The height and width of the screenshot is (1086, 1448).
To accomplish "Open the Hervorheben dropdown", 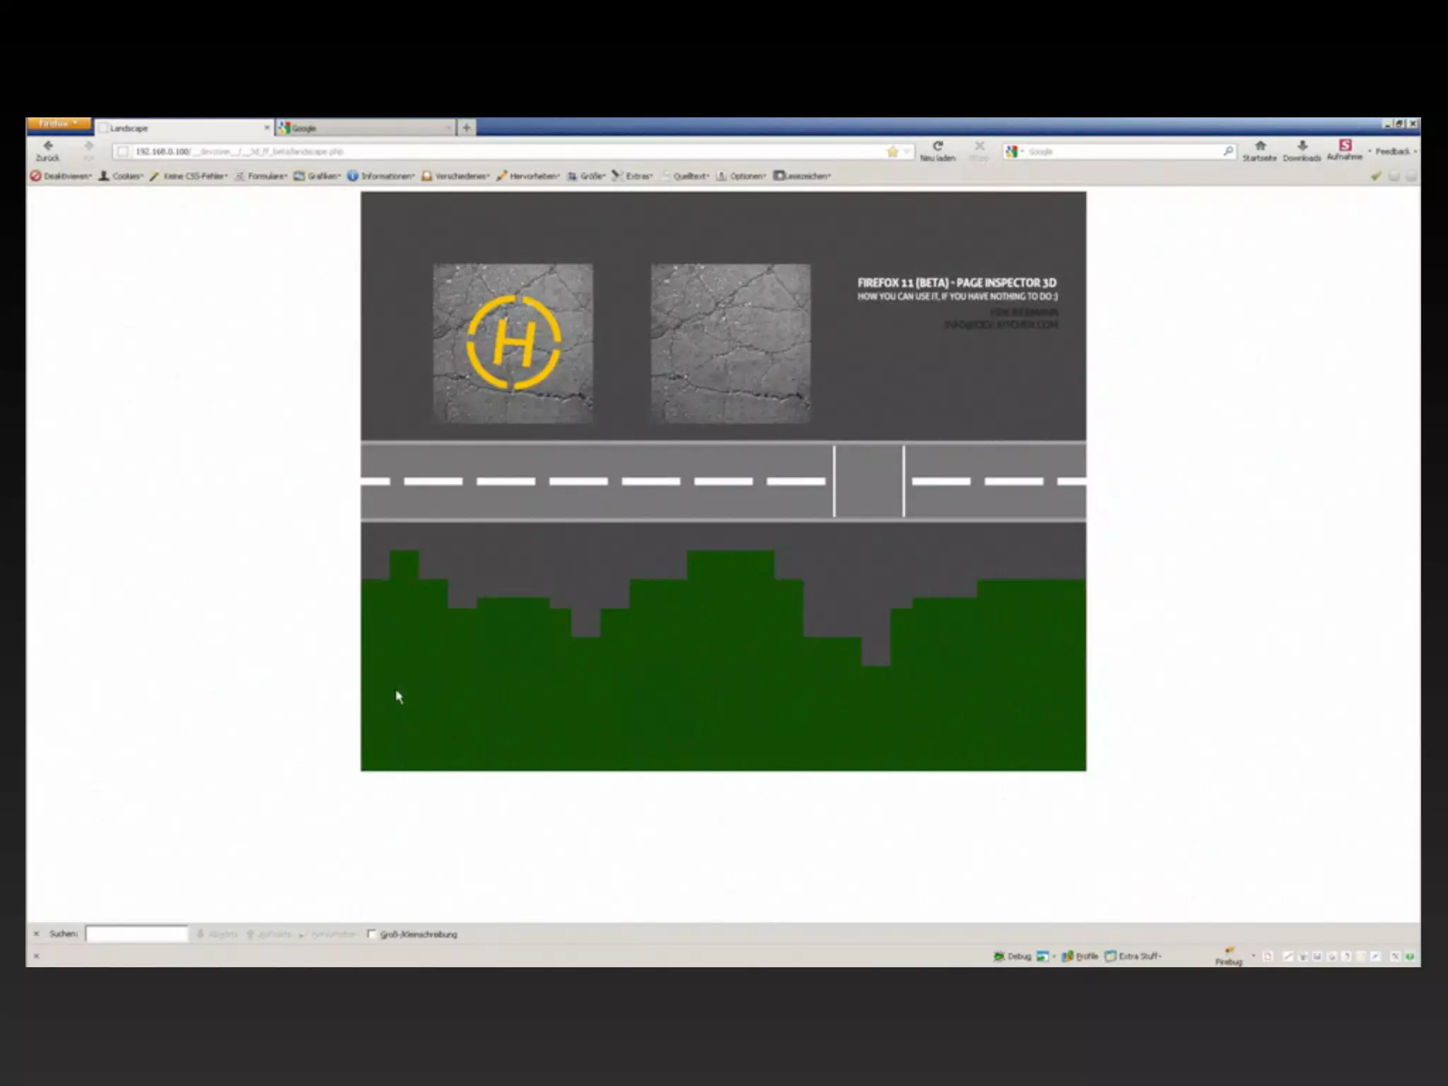I will click(528, 176).
